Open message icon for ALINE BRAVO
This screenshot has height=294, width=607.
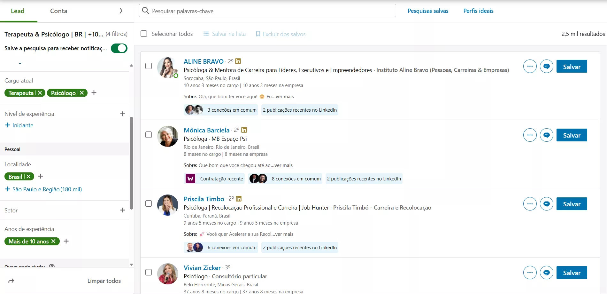[546, 67]
